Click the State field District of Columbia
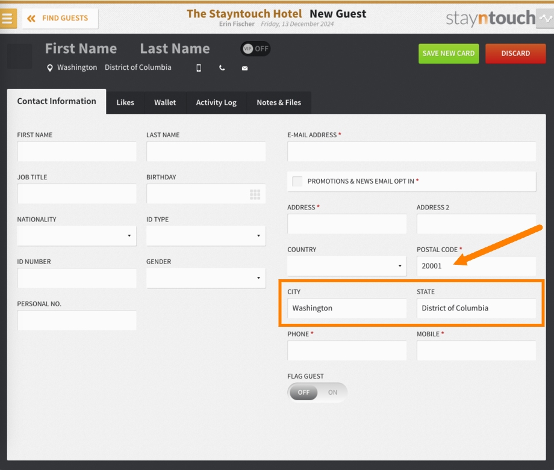554x470 pixels. coord(476,308)
